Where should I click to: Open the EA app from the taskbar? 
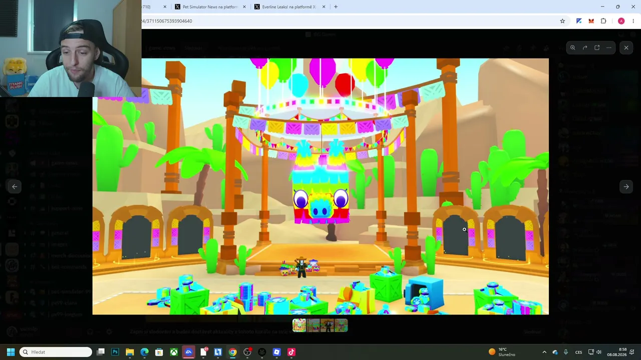coord(188,352)
